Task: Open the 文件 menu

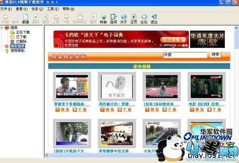Action: tap(6, 9)
